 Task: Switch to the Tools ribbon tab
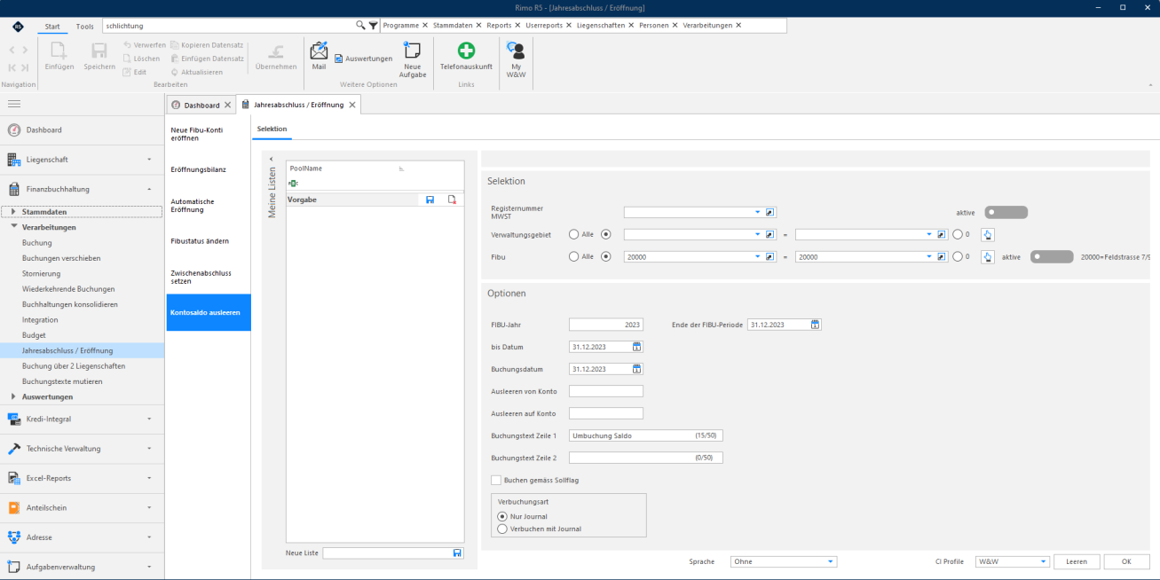click(x=85, y=27)
